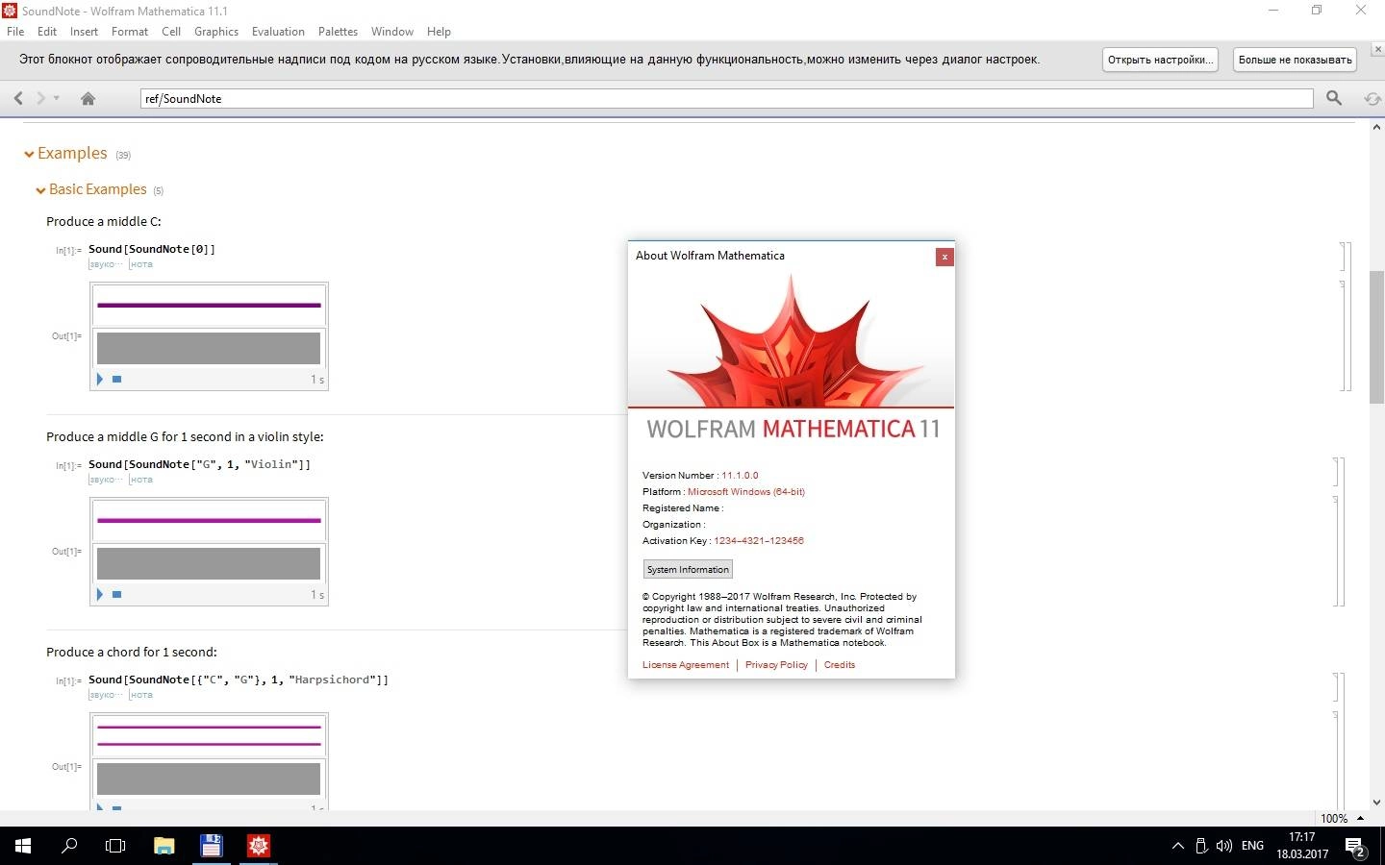
Task: Click Открыть настройки button
Action: coord(1159,60)
